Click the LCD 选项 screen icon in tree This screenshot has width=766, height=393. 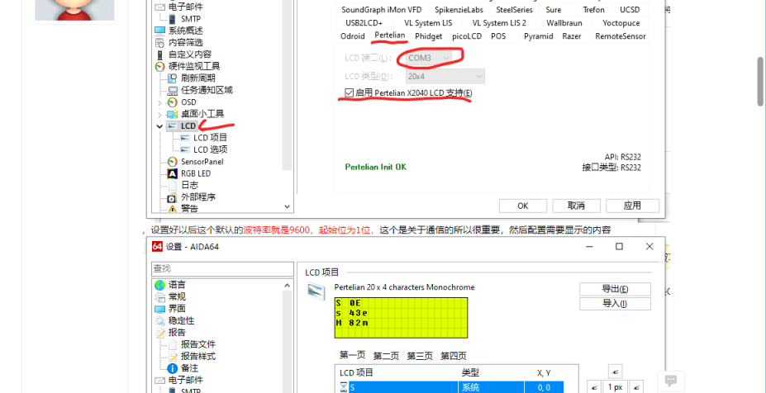[x=185, y=150]
